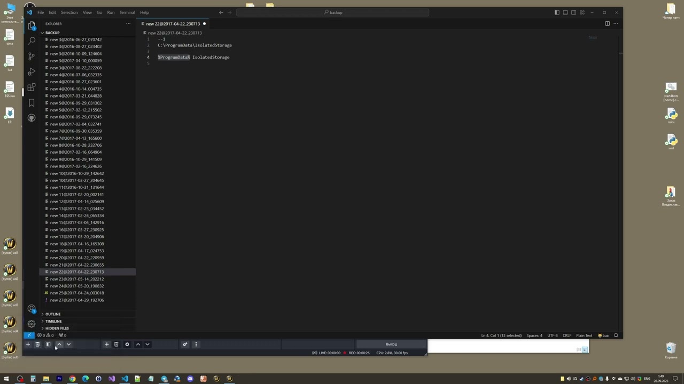
Task: Open Discord from taskbar
Action: click(x=190, y=379)
